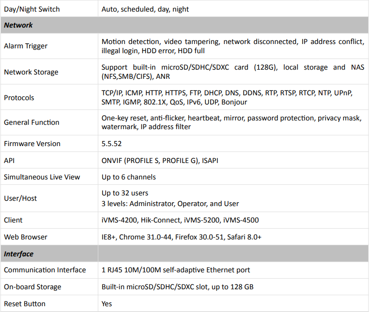Select Firmware Version value 5.5.52
The height and width of the screenshot is (312, 370).
pos(111,144)
